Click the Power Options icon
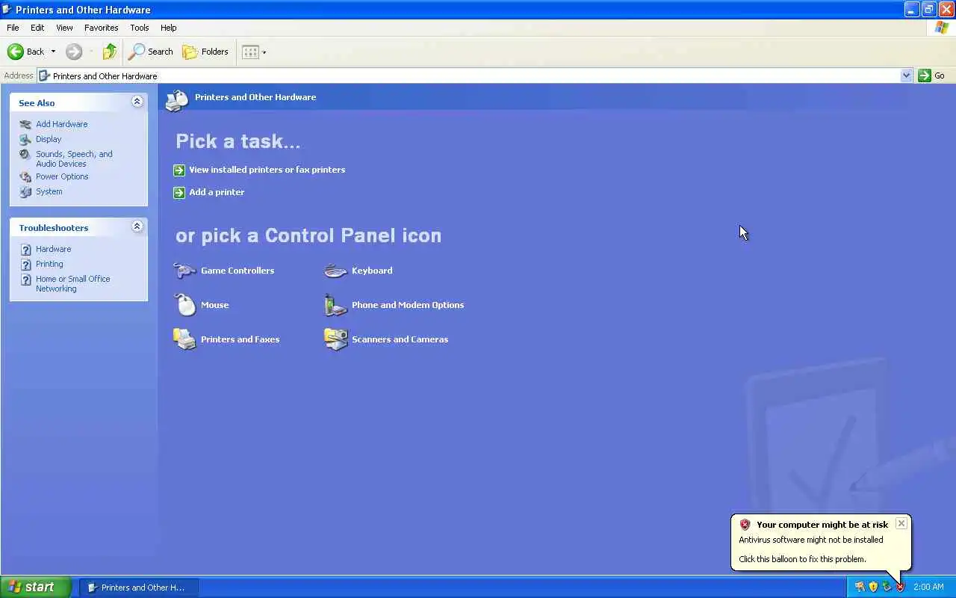Screen dimensions: 956x598 point(25,177)
